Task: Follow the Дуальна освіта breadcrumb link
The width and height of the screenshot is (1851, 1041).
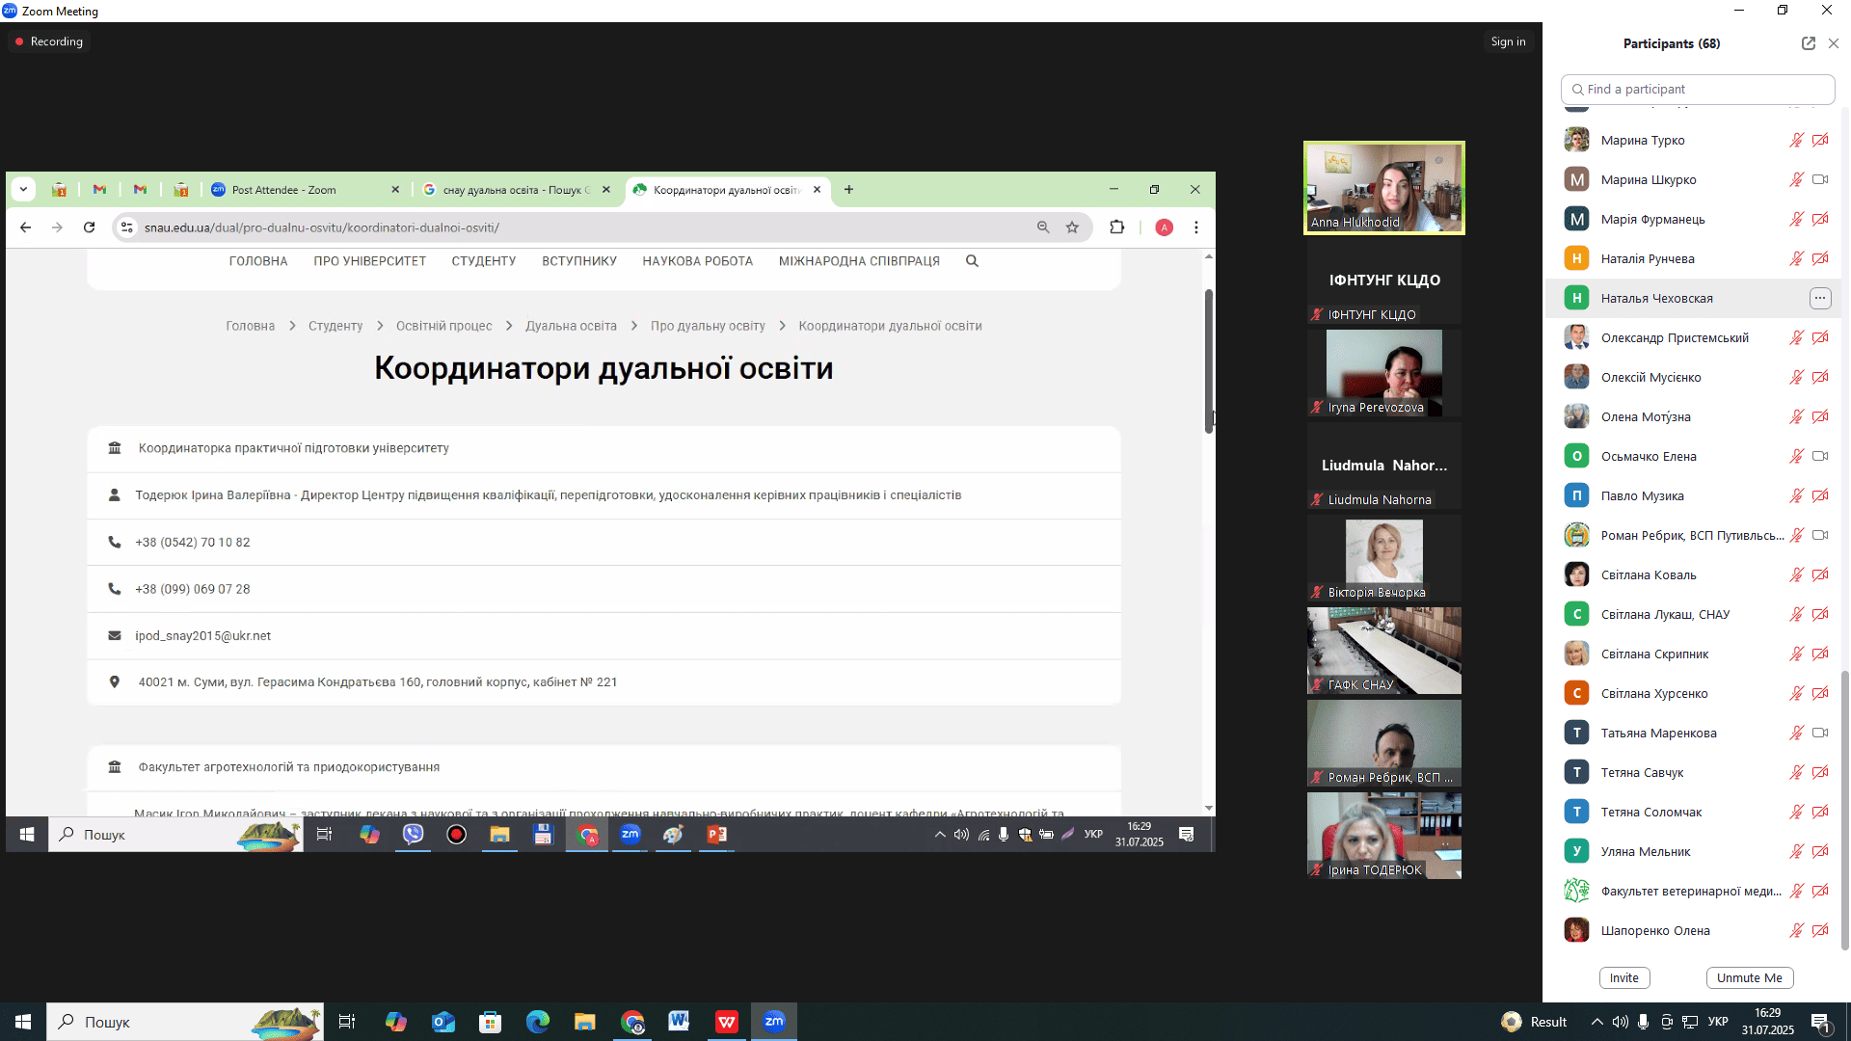Action: click(571, 326)
